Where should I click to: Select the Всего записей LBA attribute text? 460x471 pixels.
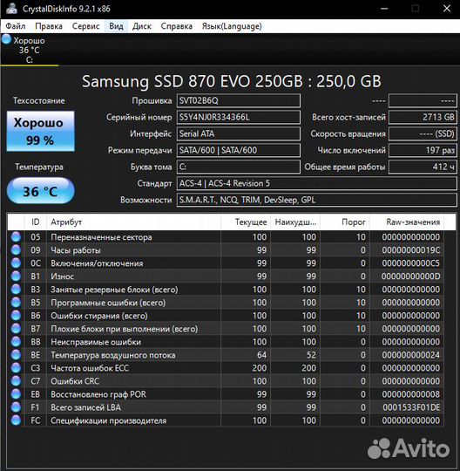point(86,407)
